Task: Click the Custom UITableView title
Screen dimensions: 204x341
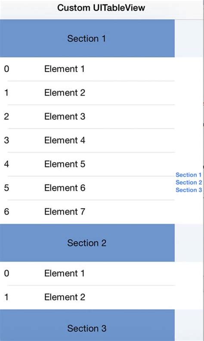Action: (x=101, y=8)
